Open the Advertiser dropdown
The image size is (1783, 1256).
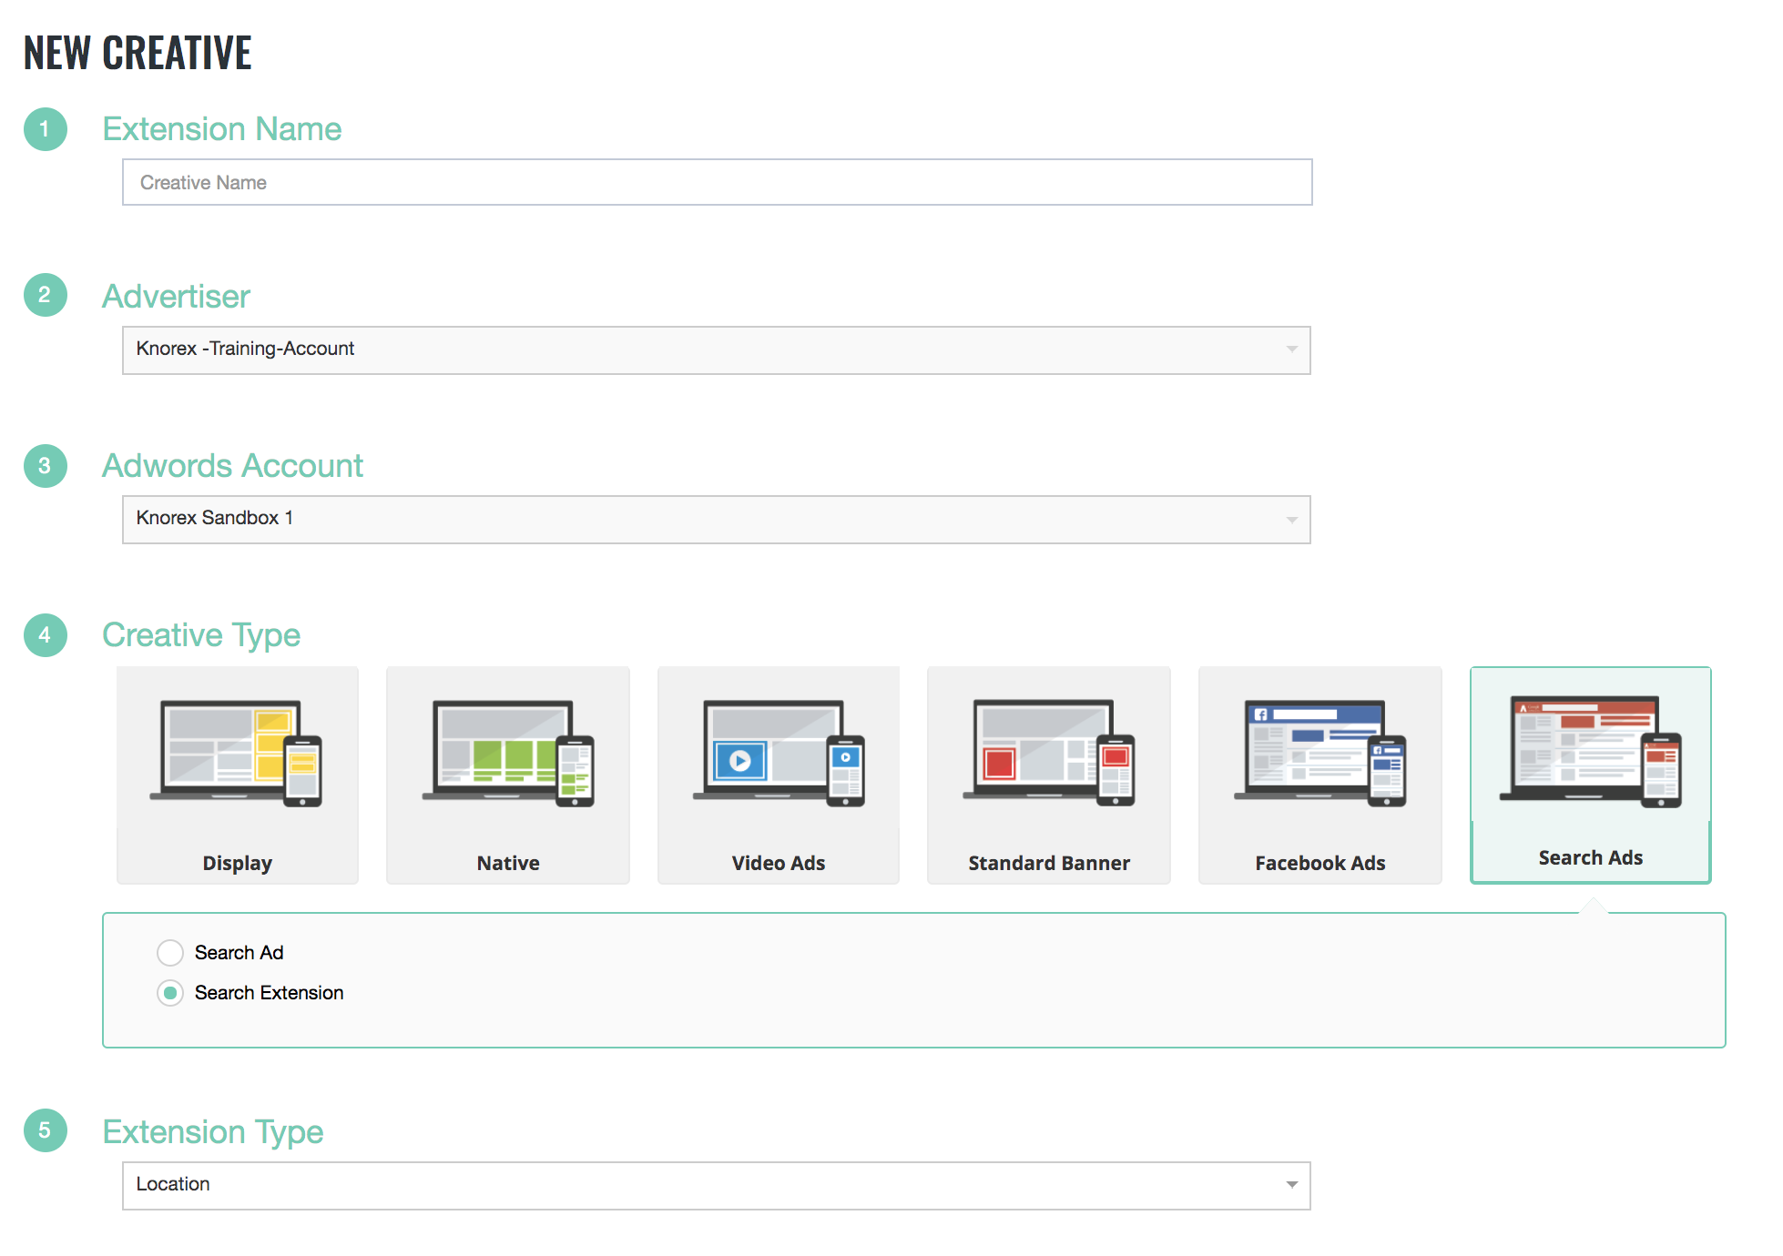tap(716, 349)
